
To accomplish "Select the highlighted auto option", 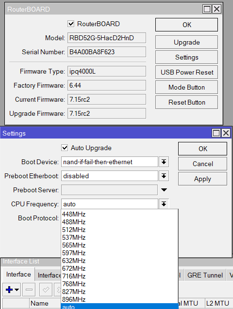I will point(119,306).
